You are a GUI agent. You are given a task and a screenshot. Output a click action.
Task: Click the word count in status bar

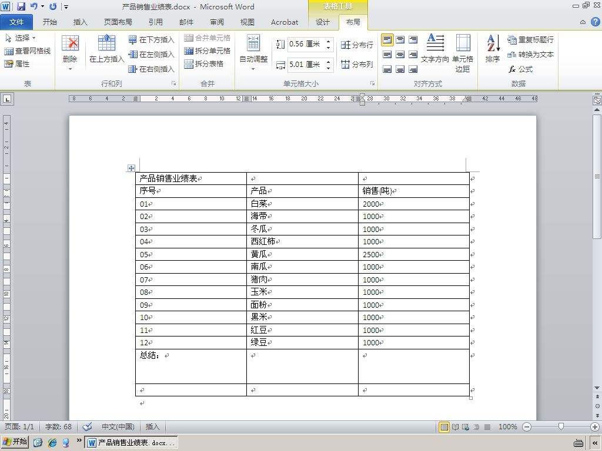58,426
